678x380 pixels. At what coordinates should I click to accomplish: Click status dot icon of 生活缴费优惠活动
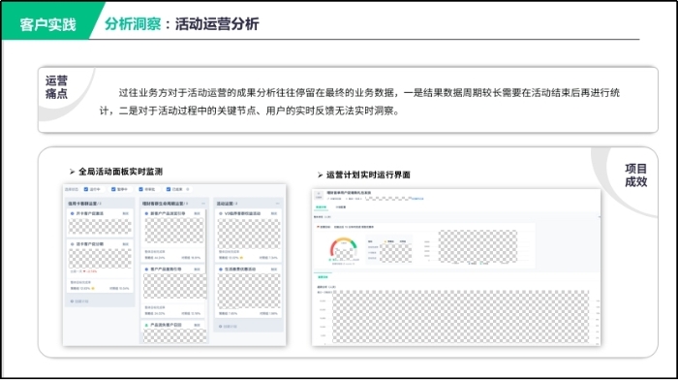click(221, 269)
